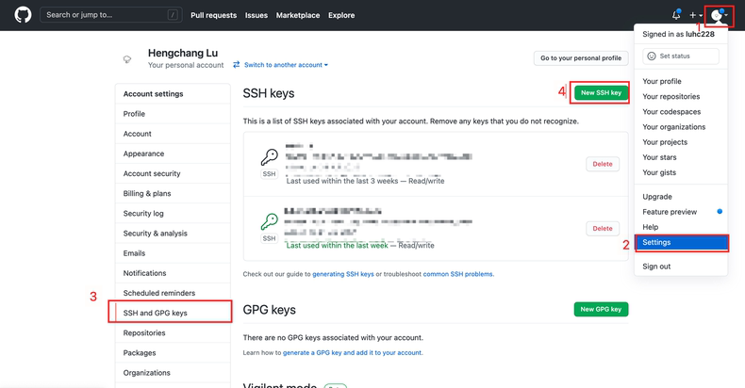This screenshot has width=745, height=388.
Task: Click the GPG keys section heading
Action: (x=270, y=310)
